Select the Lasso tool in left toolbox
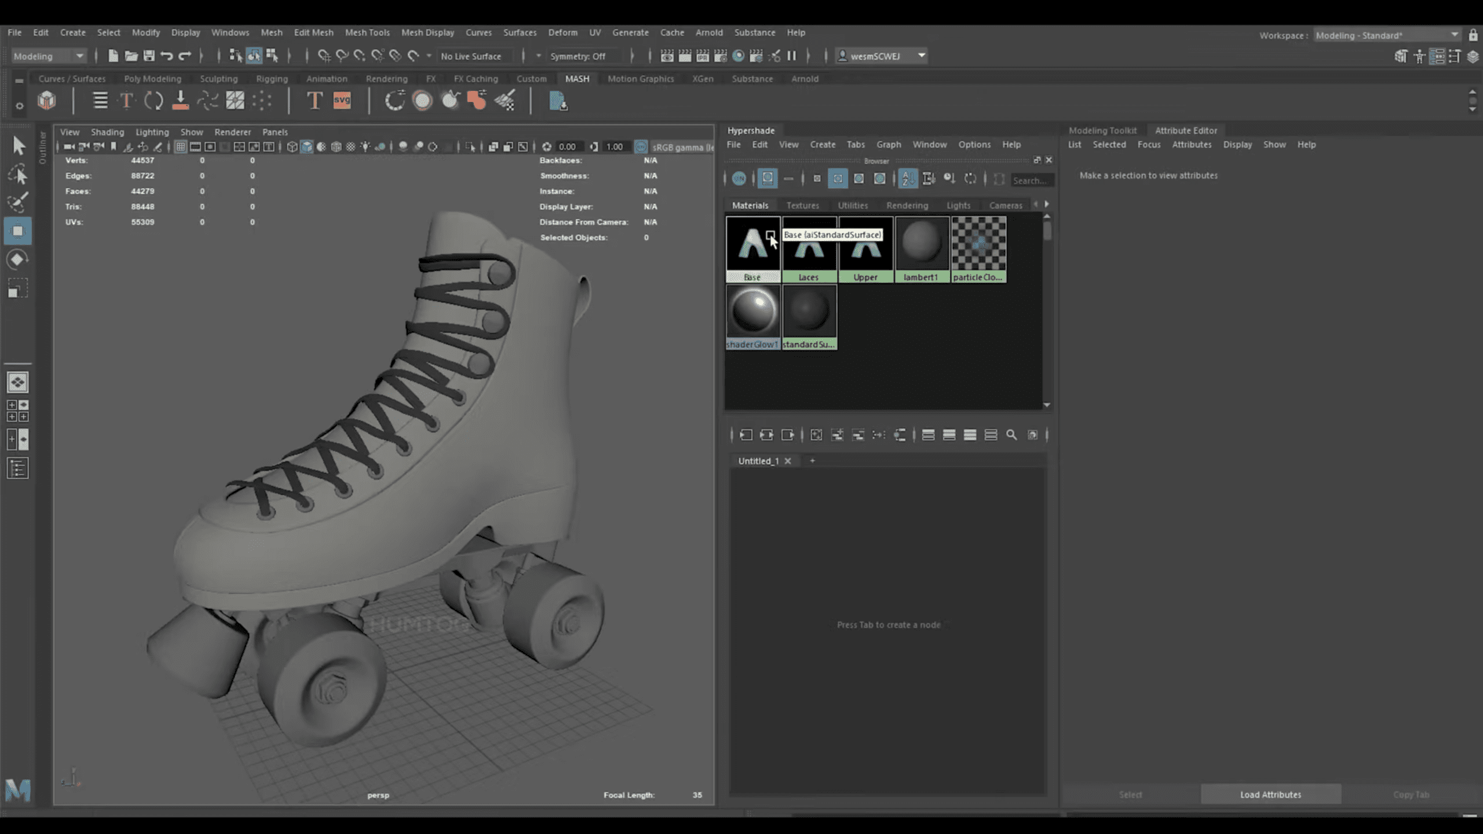The height and width of the screenshot is (834, 1483). tap(18, 174)
